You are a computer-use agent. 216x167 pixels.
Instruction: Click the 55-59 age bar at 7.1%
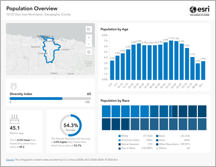(171, 60)
